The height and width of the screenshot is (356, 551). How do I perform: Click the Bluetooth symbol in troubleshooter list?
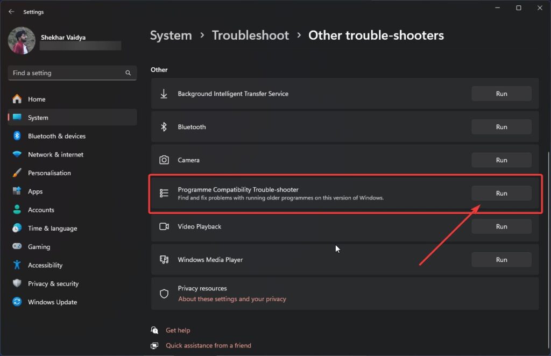164,127
